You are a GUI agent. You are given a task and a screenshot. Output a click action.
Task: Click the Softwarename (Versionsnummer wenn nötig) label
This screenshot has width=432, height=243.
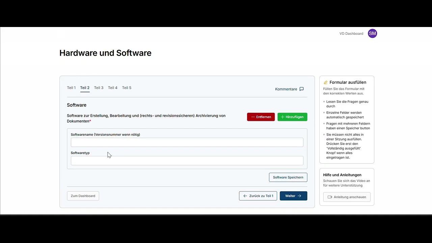(x=105, y=134)
